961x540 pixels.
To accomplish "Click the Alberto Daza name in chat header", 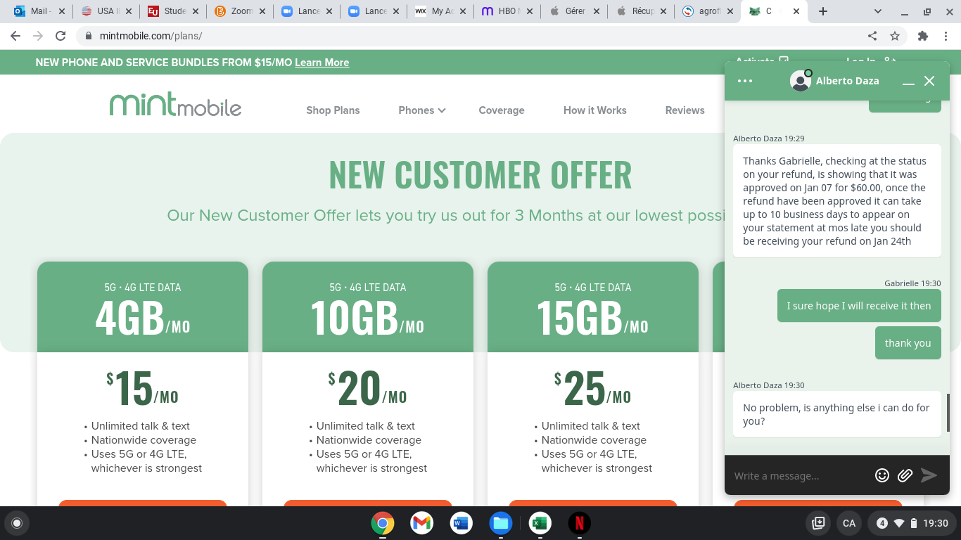I will tap(848, 81).
